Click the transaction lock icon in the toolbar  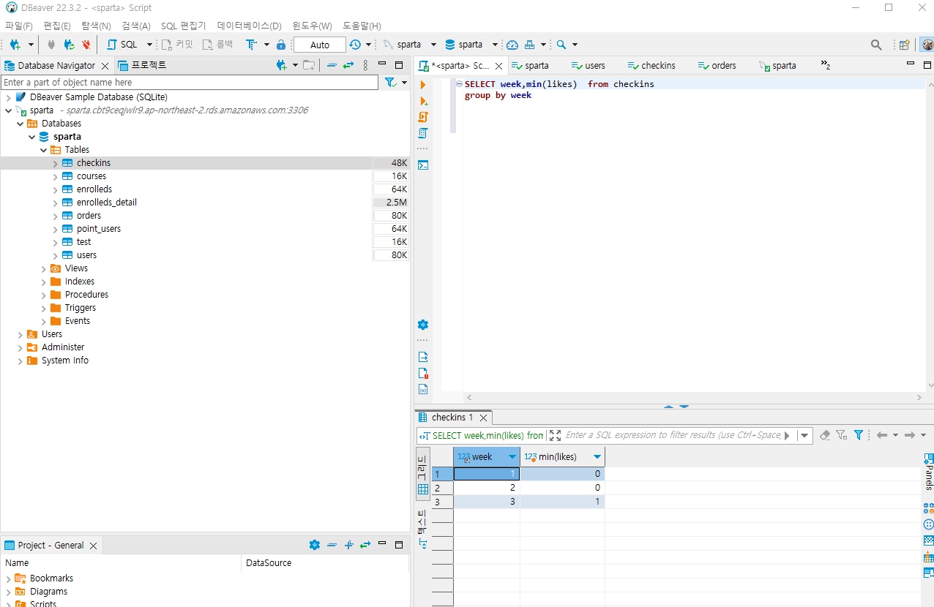coord(281,44)
